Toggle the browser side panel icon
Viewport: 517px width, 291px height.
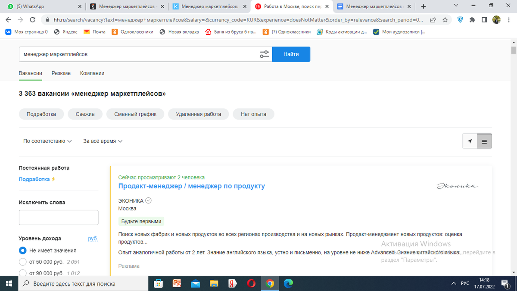(484, 20)
